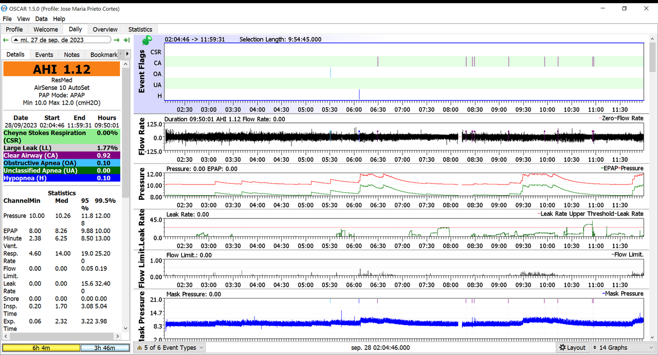Click the Pressure graph title

point(143,184)
